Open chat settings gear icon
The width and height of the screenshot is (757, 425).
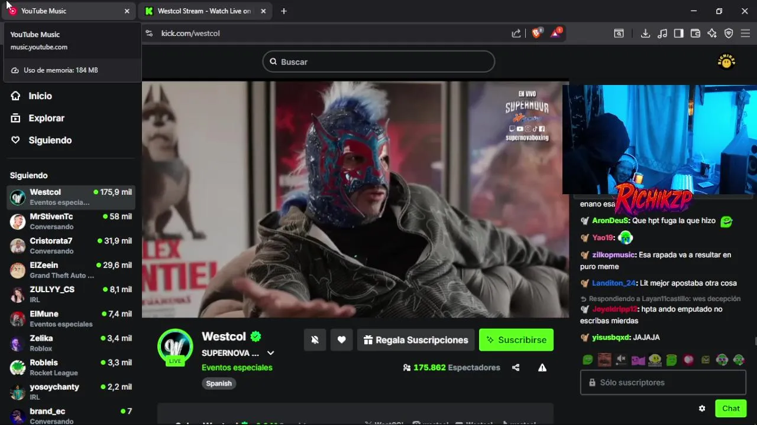(702, 408)
